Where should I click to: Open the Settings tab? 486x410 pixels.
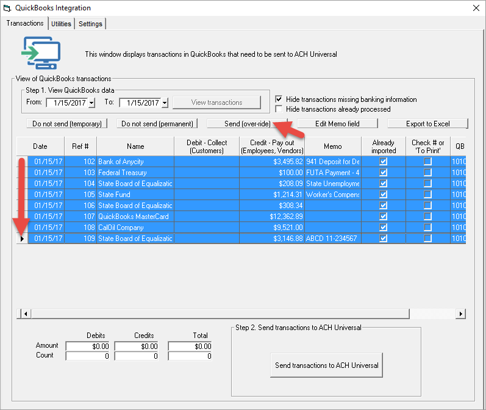[x=90, y=24]
